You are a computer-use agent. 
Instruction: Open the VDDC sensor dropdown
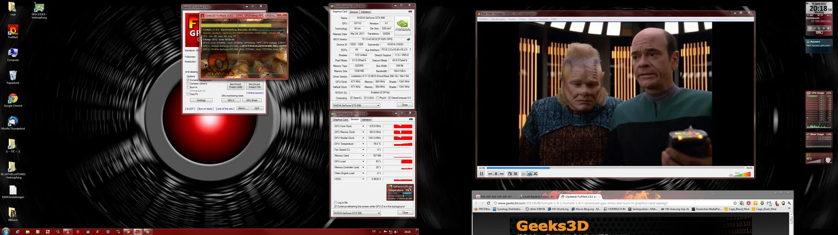tap(363, 179)
